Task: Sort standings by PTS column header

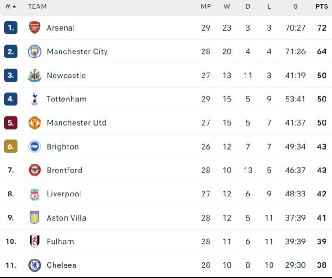Action: (321, 6)
